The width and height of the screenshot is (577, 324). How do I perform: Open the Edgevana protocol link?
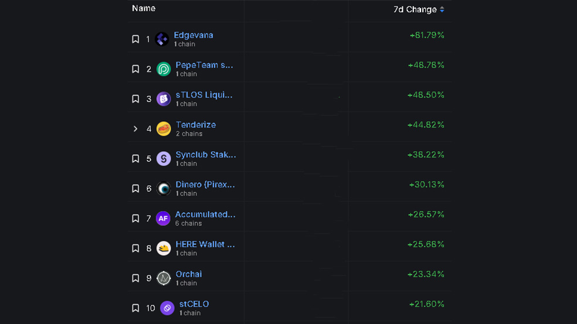coord(194,35)
